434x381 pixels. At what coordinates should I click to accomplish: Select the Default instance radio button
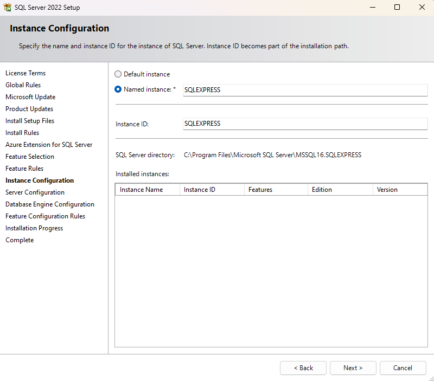[118, 74]
